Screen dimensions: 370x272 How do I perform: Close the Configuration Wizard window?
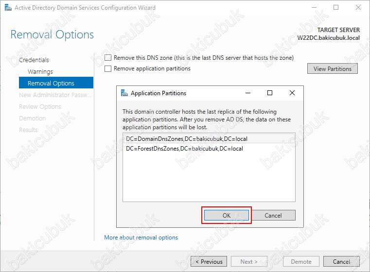tap(358, 8)
